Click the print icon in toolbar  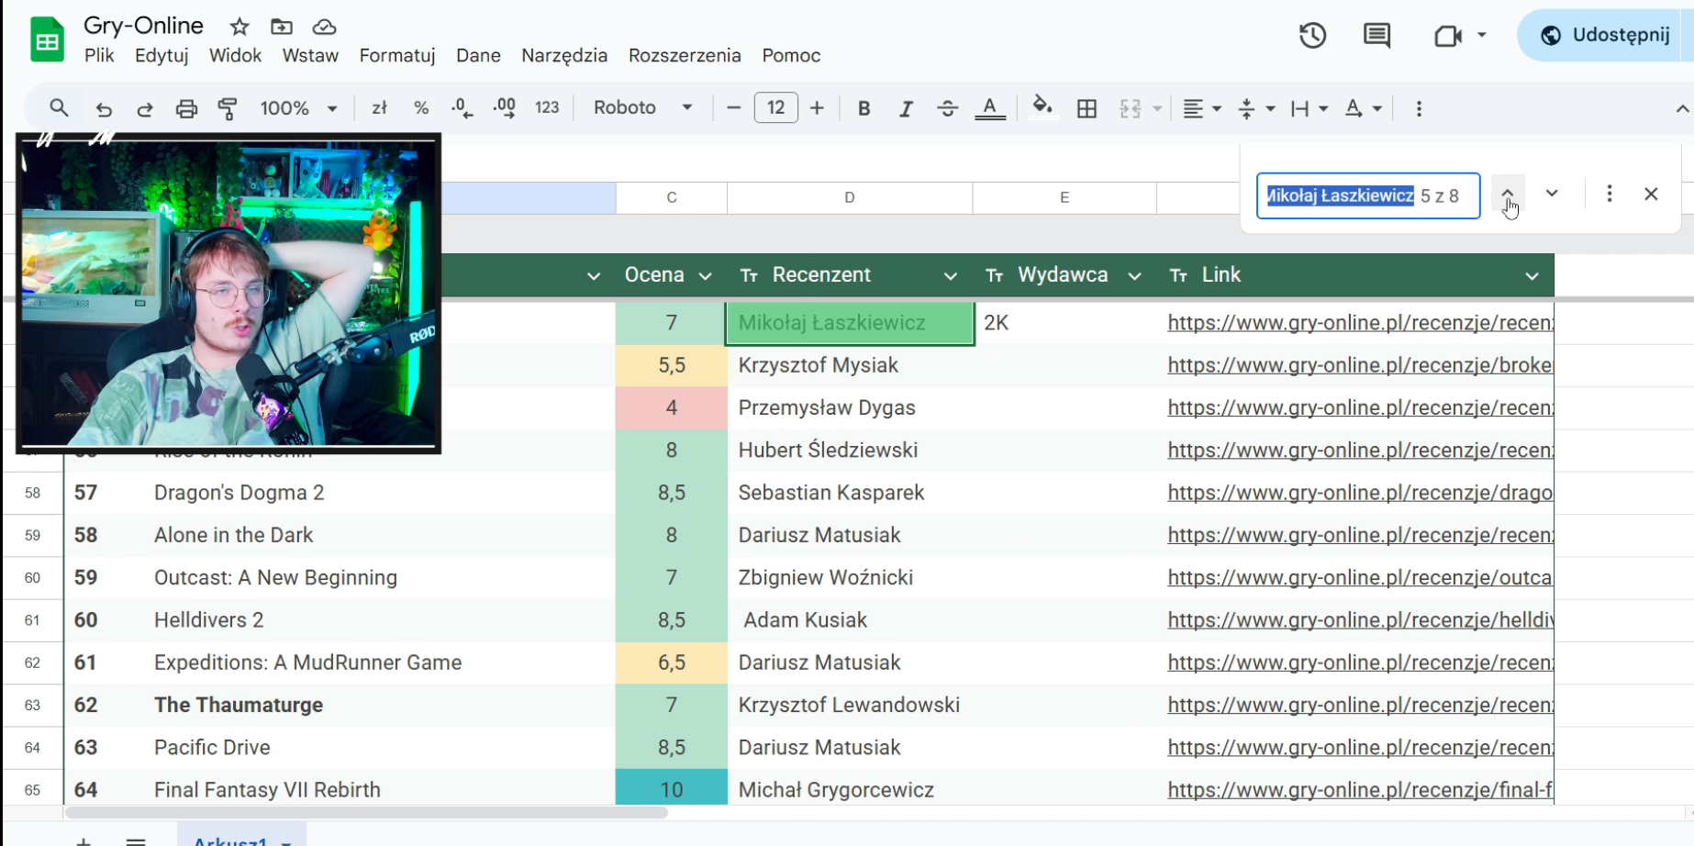pos(186,108)
